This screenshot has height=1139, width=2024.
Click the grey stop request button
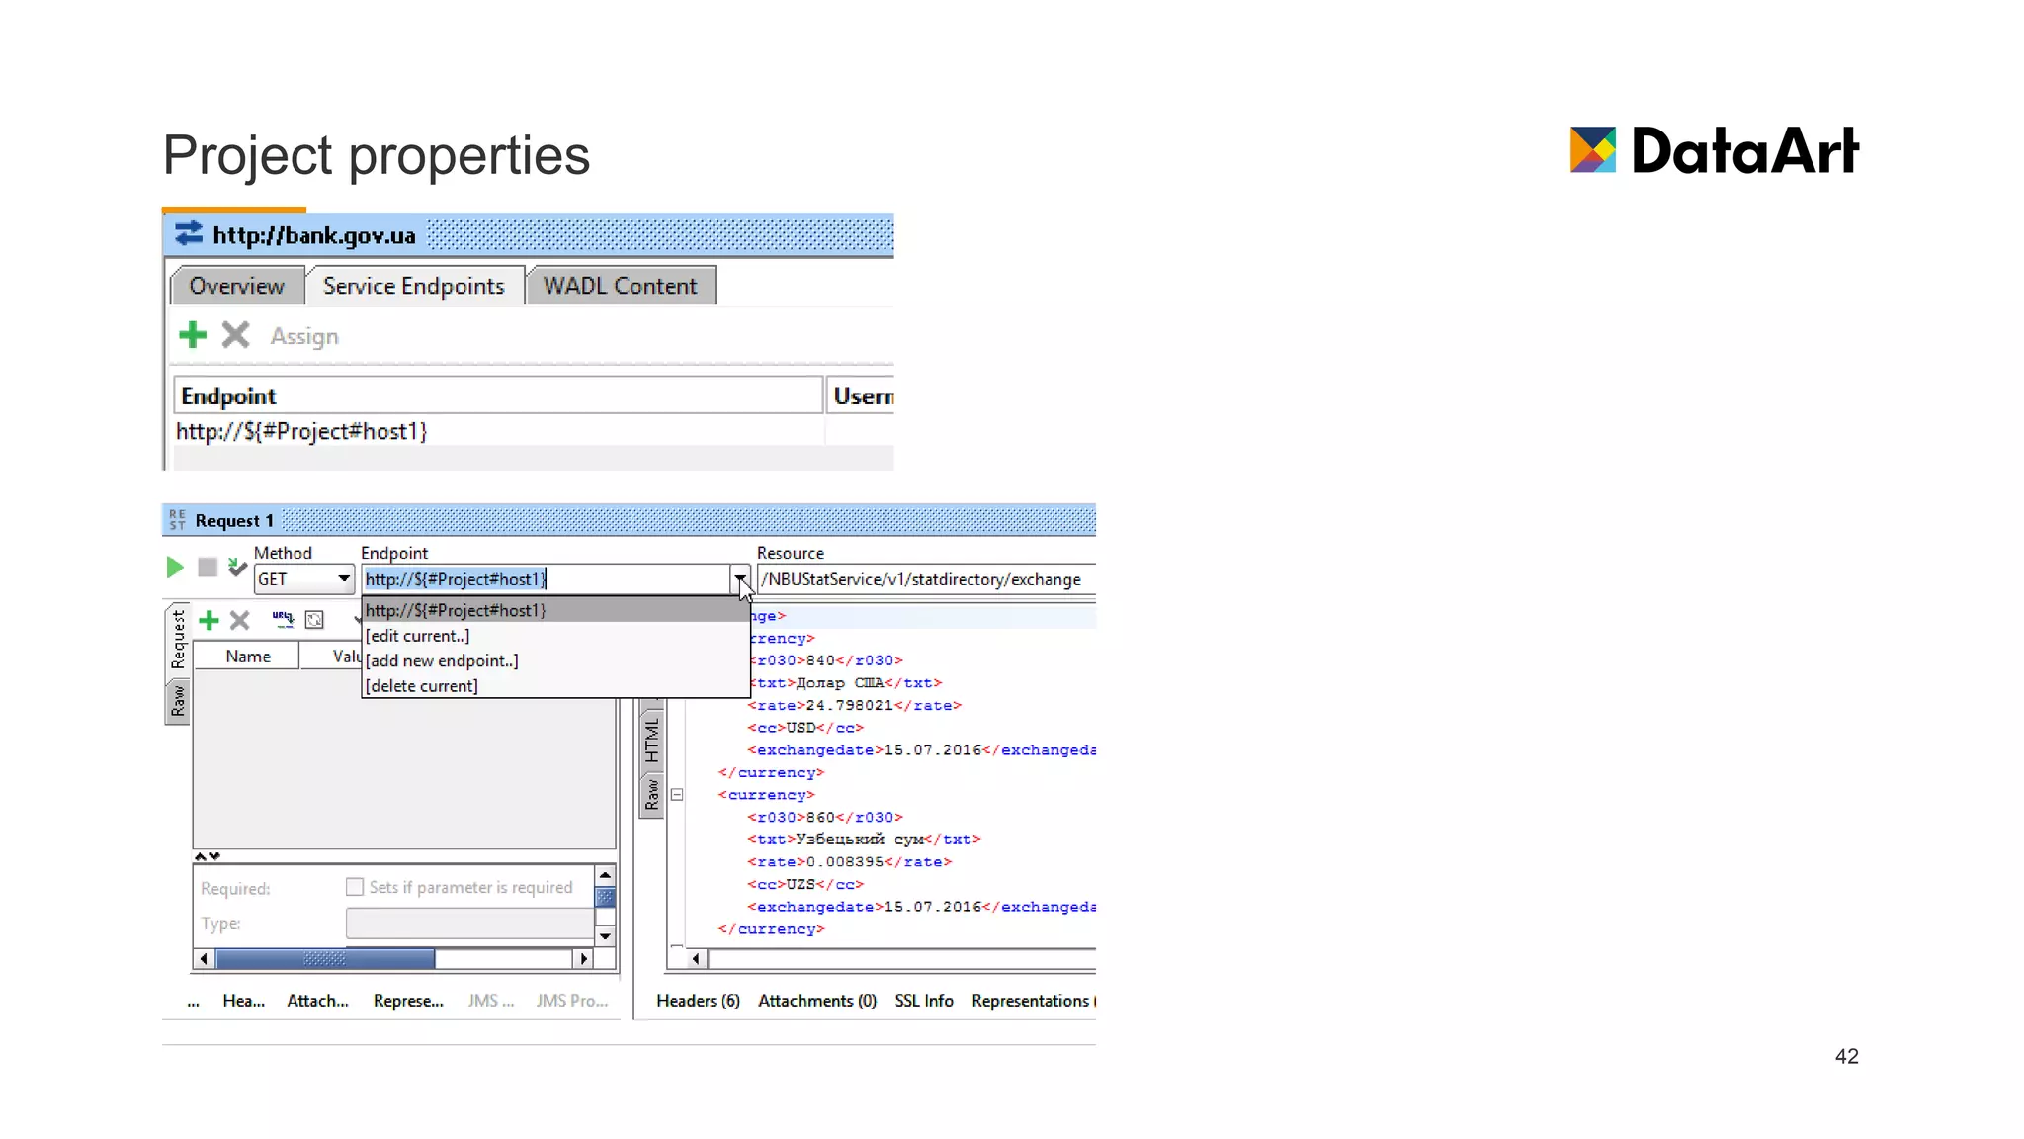(x=208, y=568)
